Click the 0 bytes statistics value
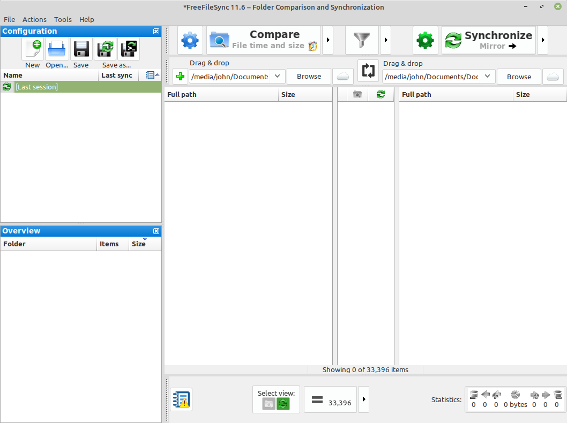Viewport: 567px width, 423px height. click(x=516, y=405)
